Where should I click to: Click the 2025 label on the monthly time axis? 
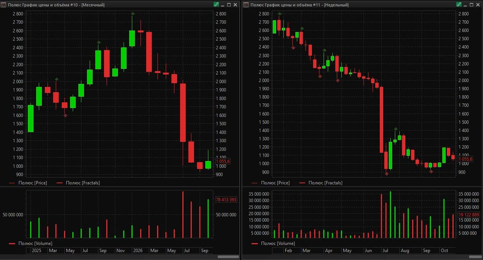click(x=37, y=251)
